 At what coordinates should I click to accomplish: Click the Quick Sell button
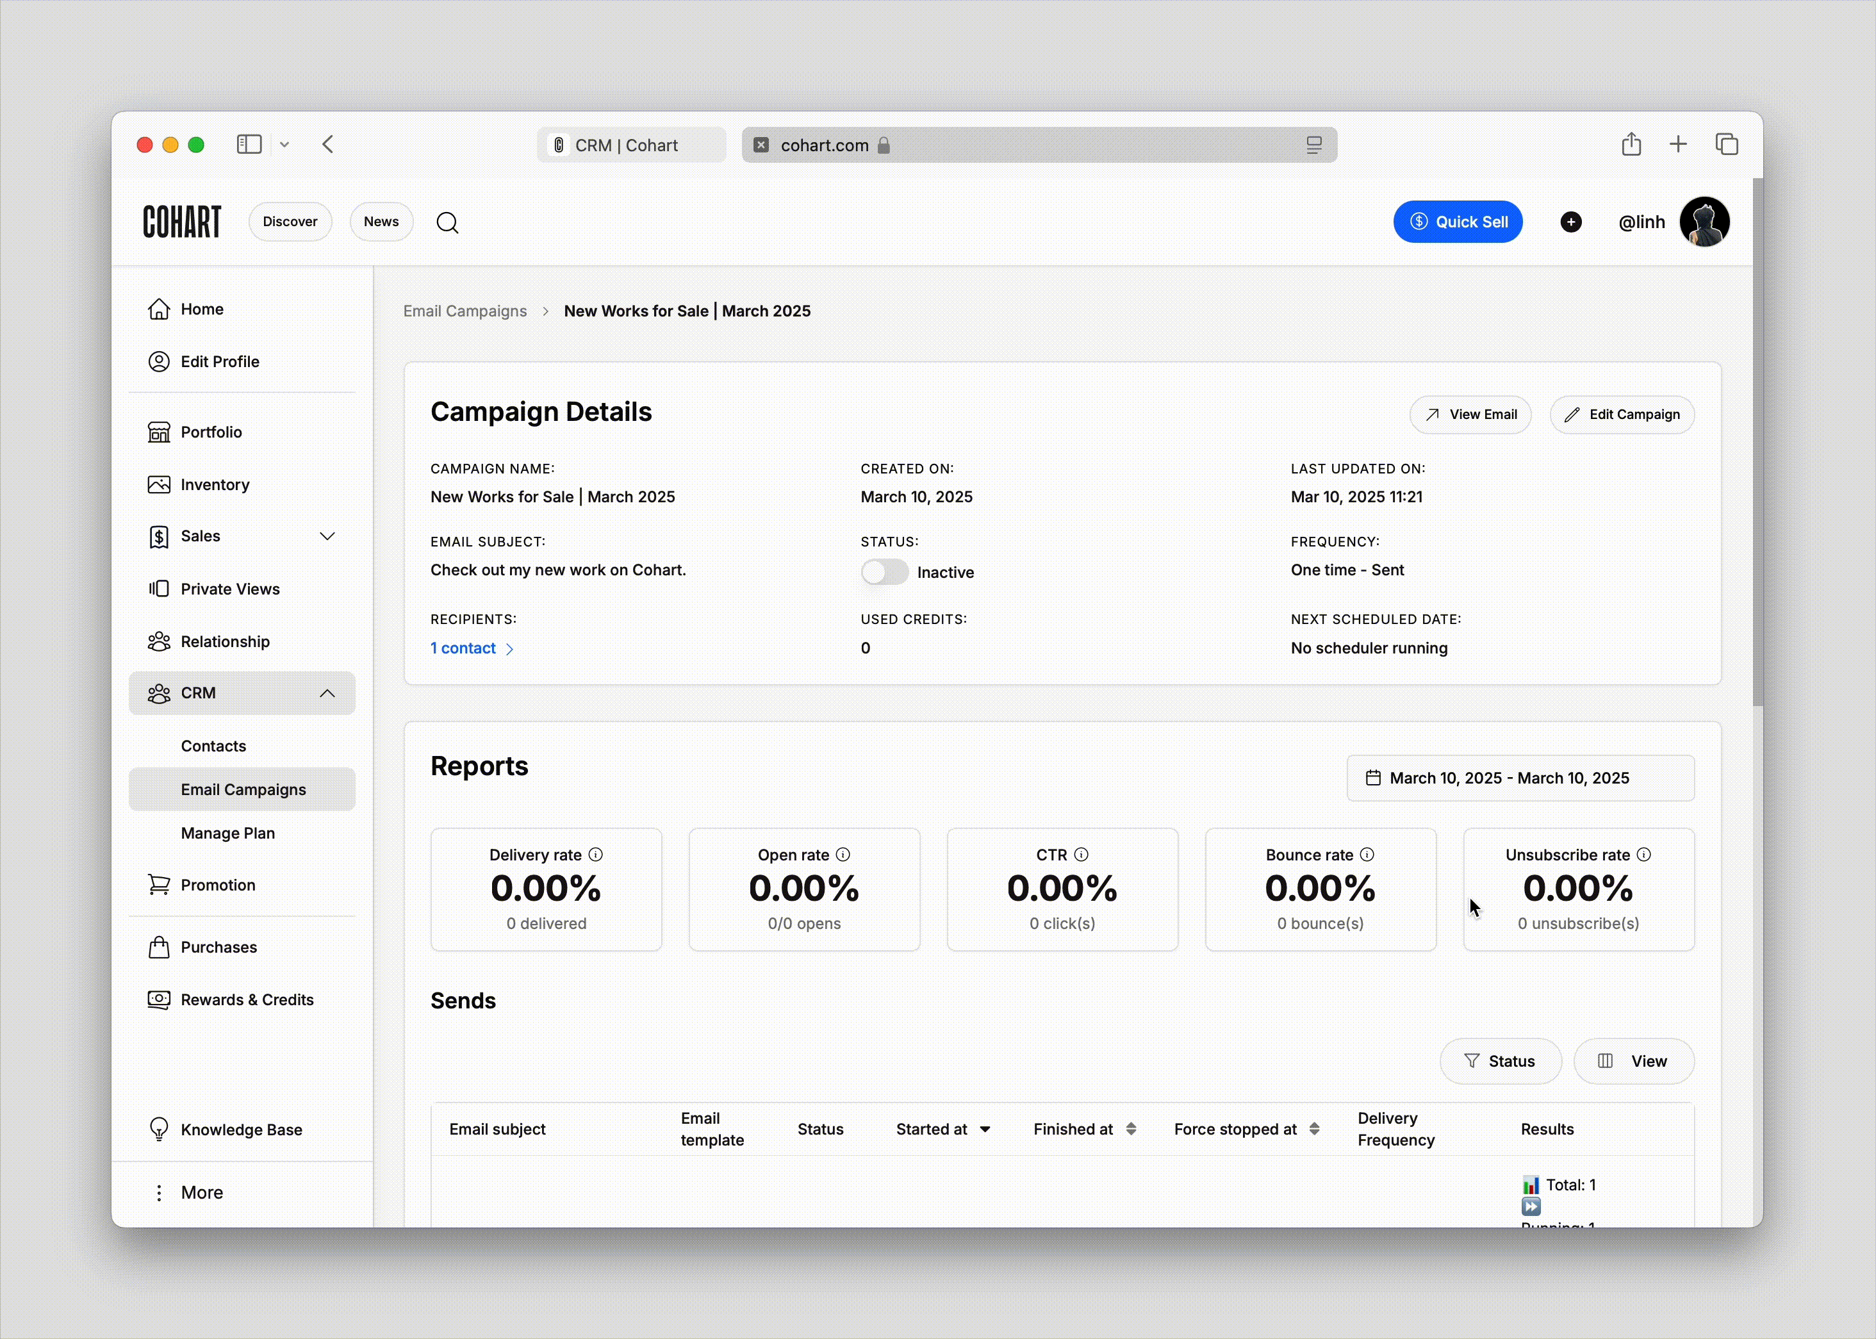coord(1458,222)
